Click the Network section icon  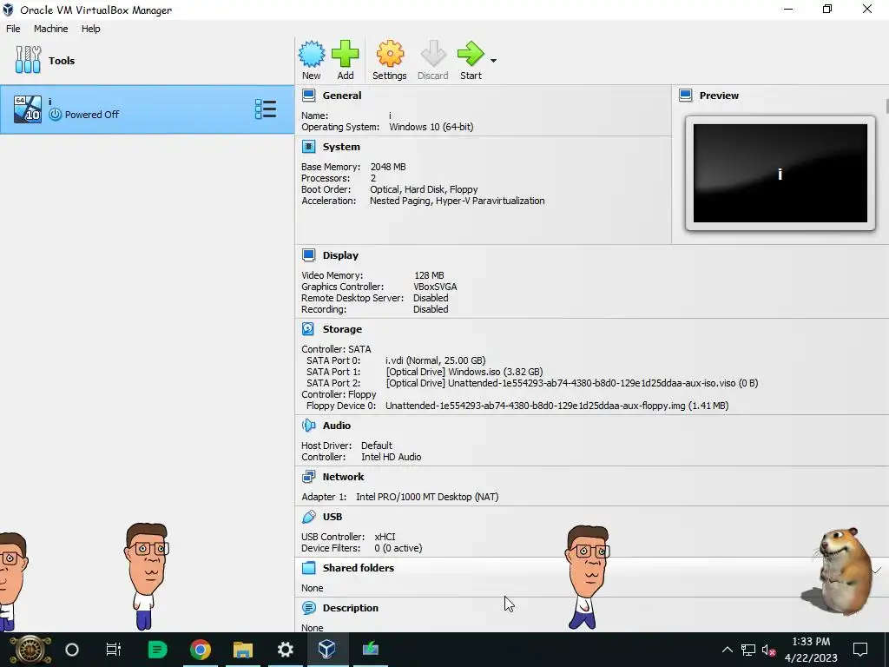[308, 477]
